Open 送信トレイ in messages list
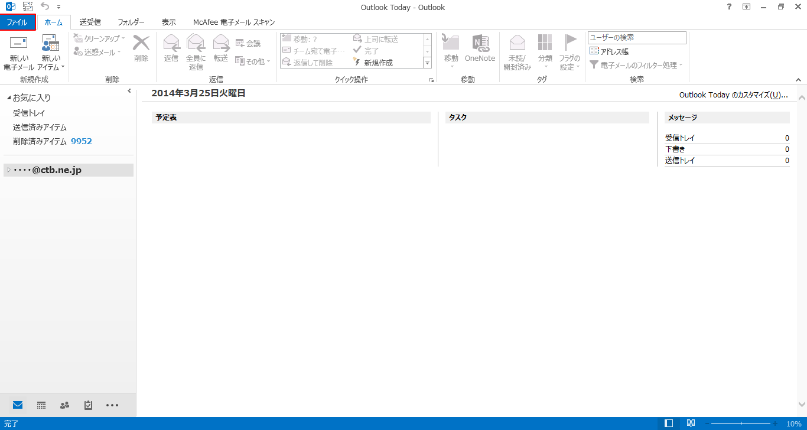This screenshot has width=807, height=430. tap(680, 161)
